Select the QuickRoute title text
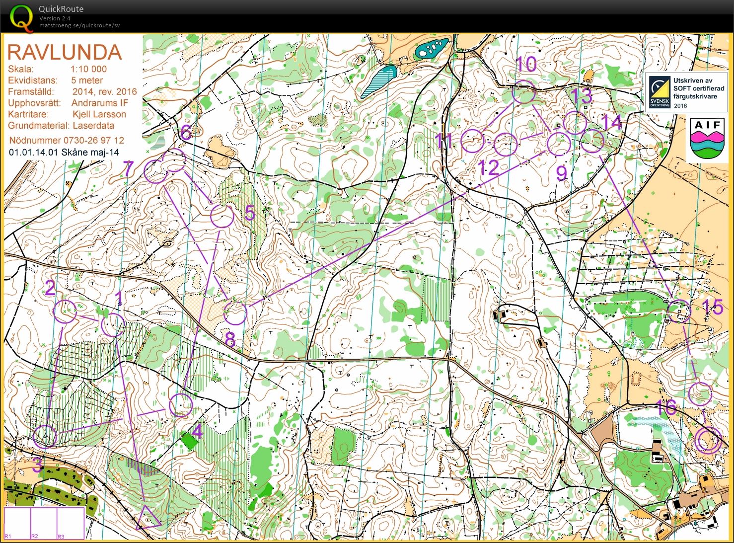This screenshot has width=734, height=543. pyautogui.click(x=61, y=9)
